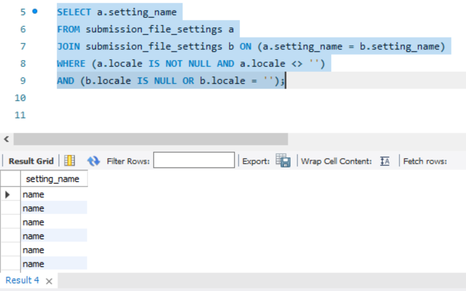The height and width of the screenshot is (291, 466).
Task: Click the refresh results icon
Action: 93,161
